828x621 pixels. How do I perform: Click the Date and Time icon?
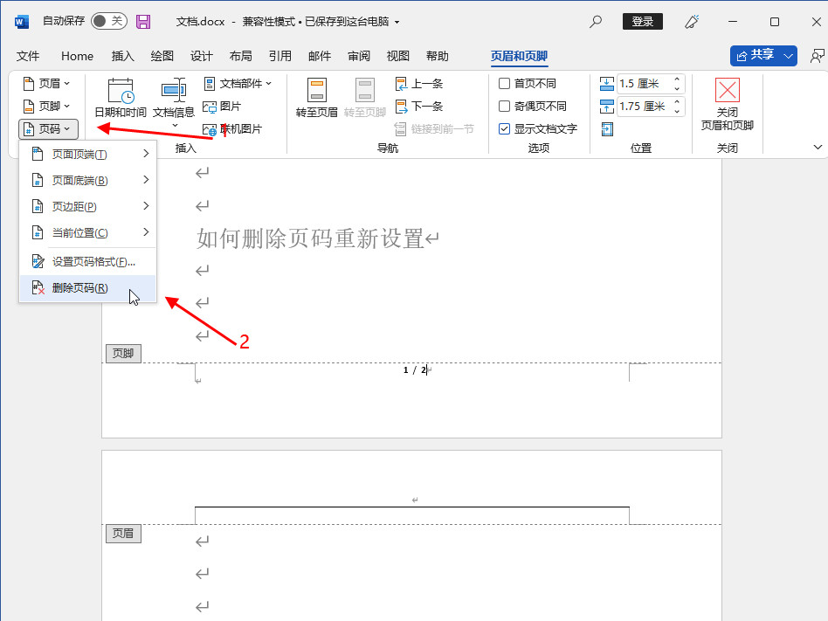(121, 91)
